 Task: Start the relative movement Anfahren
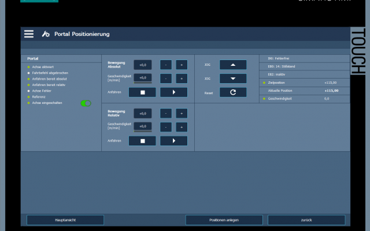(174, 141)
